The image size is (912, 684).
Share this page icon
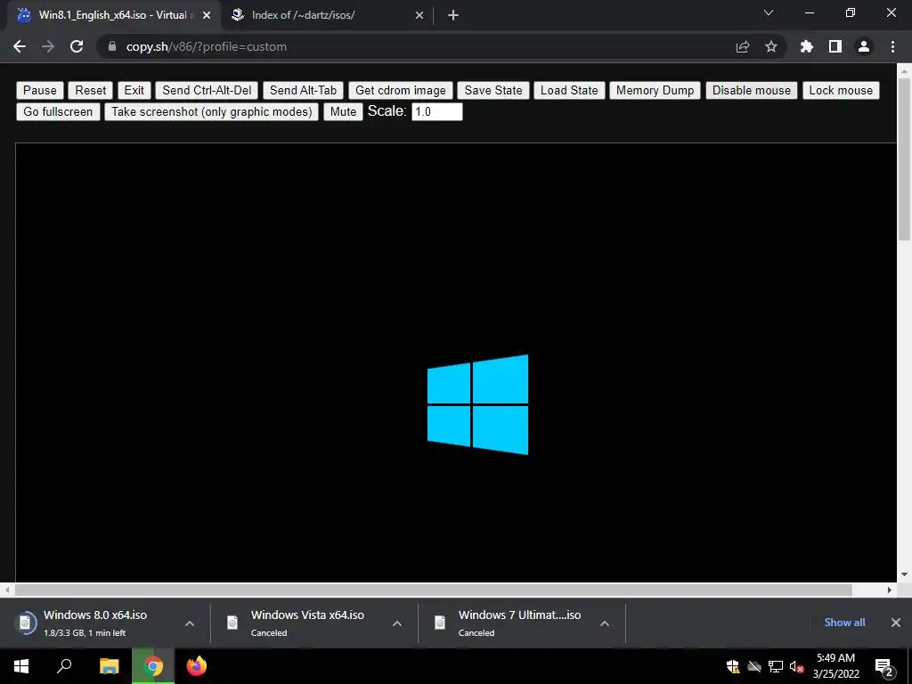pos(743,46)
